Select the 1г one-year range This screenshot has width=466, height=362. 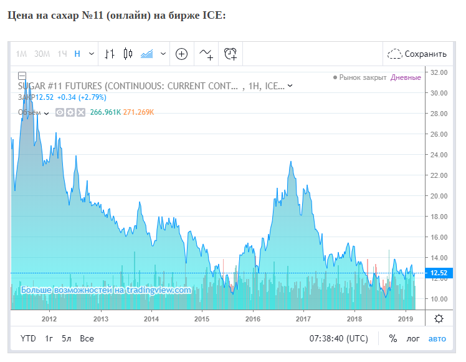tap(49, 338)
